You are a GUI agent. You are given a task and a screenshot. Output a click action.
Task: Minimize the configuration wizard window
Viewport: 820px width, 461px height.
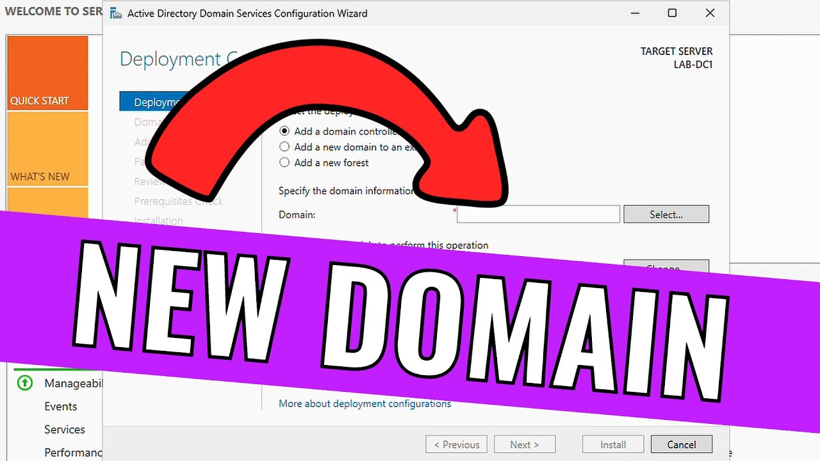pyautogui.click(x=634, y=13)
